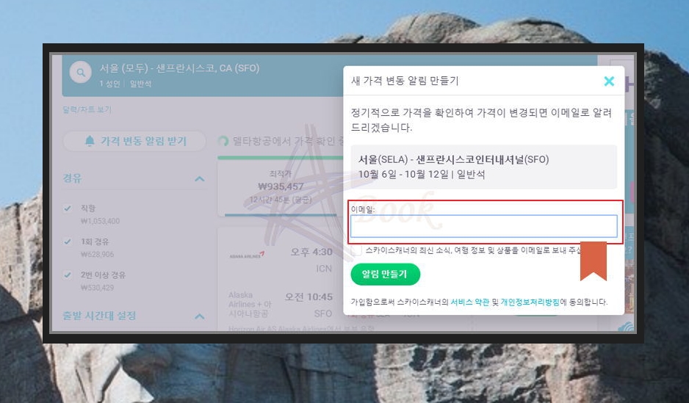Open the 서비스 약관 link
This screenshot has width=689, height=403.
(x=469, y=302)
